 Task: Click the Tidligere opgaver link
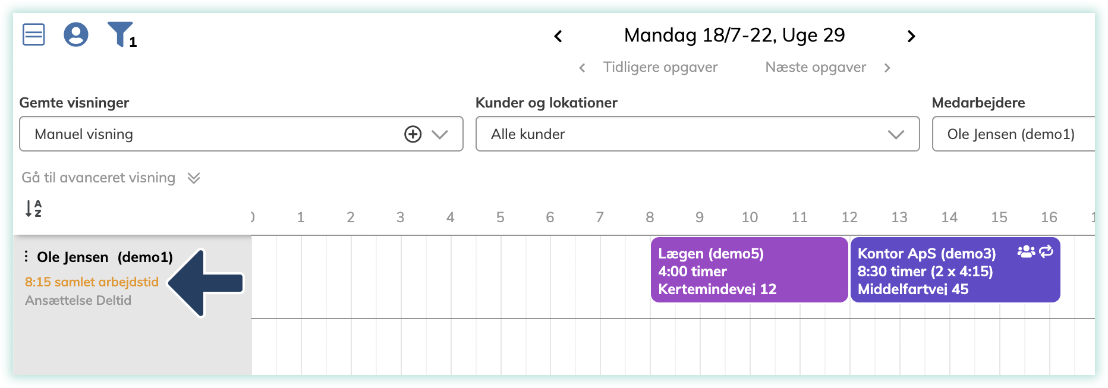tap(660, 67)
